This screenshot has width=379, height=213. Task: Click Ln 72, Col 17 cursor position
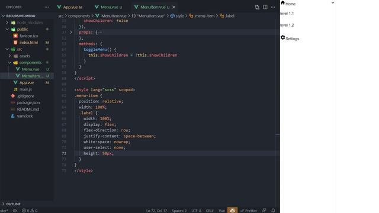click(156, 211)
